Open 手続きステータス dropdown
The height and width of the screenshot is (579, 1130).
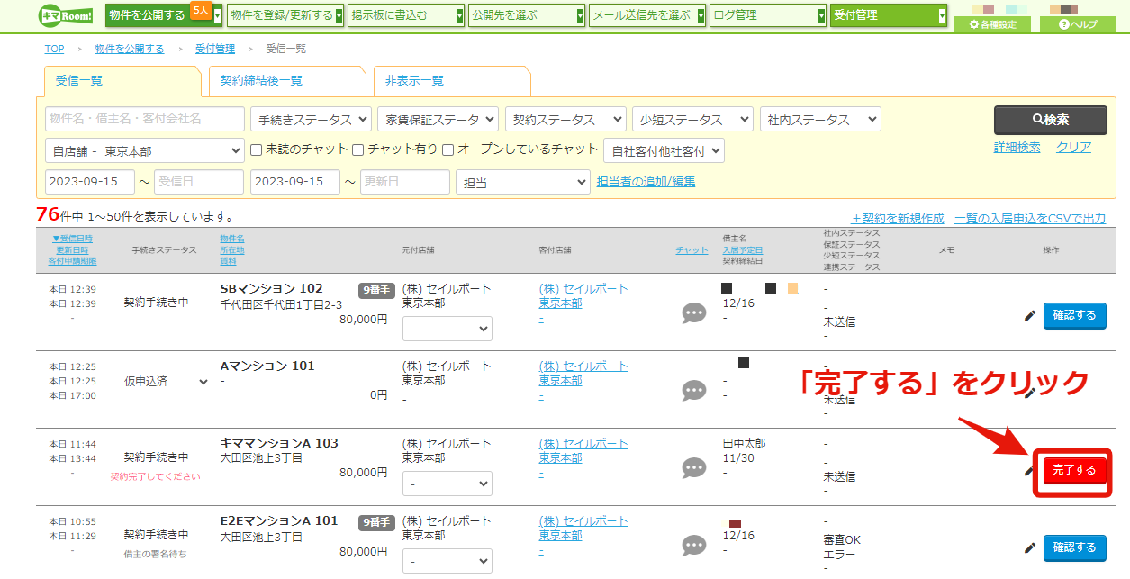311,119
